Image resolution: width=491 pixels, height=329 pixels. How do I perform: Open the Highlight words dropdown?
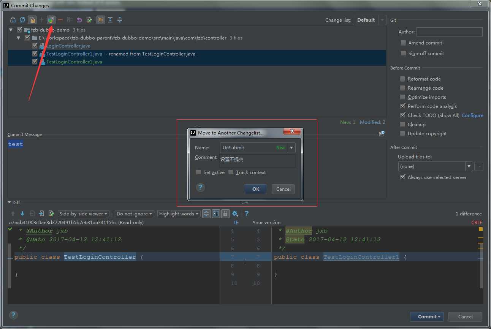(179, 214)
